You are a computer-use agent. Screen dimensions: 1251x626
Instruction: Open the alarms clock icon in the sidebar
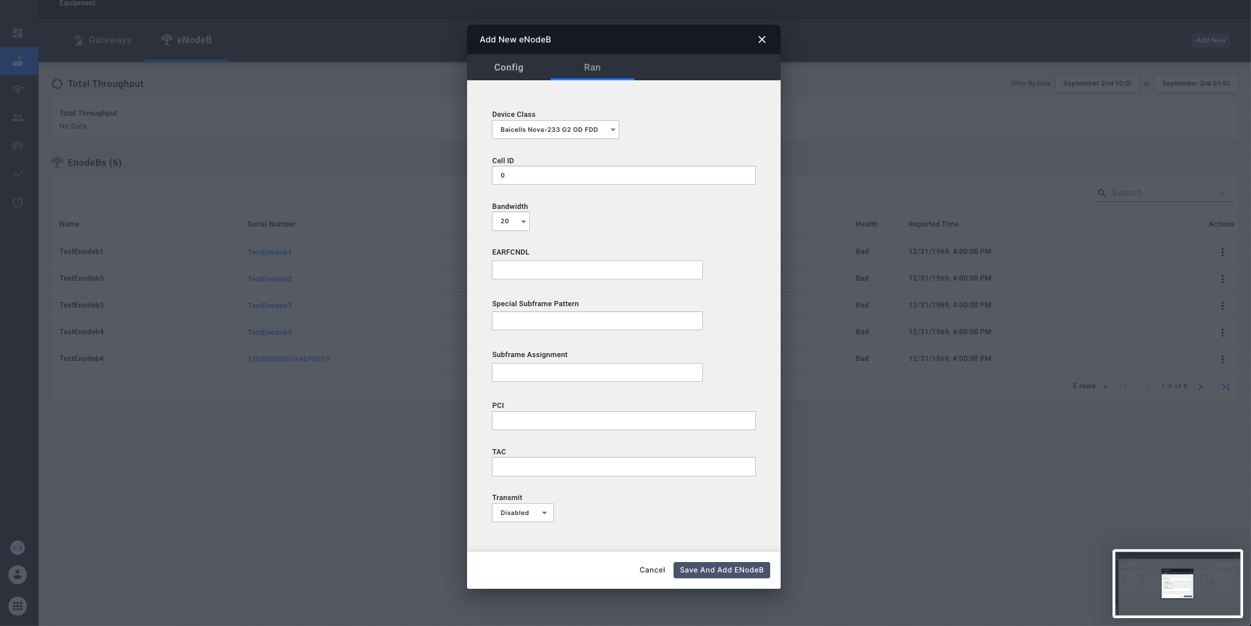pyautogui.click(x=18, y=202)
